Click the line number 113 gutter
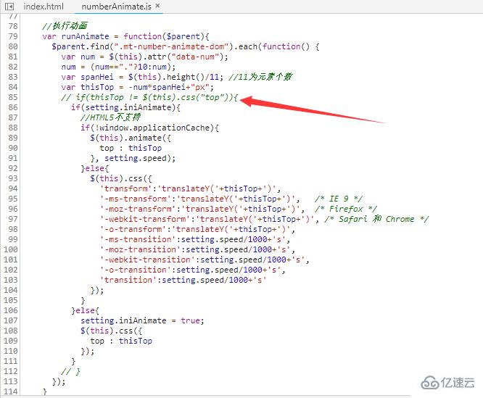Image resolution: width=483 pixels, height=398 pixels. point(11,381)
